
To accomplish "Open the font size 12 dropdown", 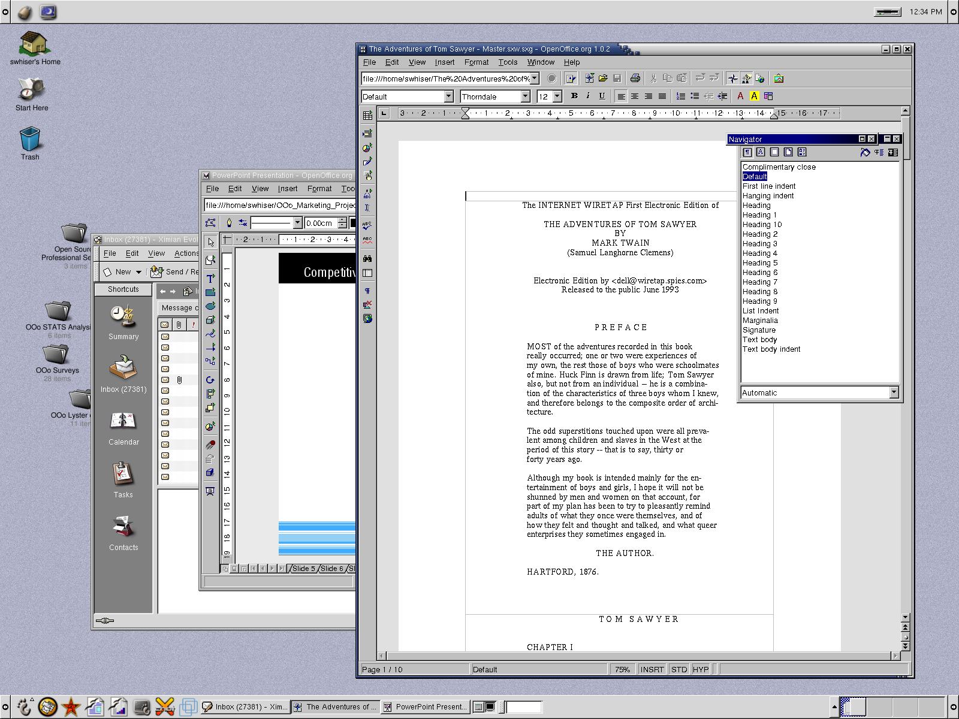I will (557, 96).
